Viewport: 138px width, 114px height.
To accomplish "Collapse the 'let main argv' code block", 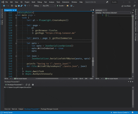I will coord(16,15).
